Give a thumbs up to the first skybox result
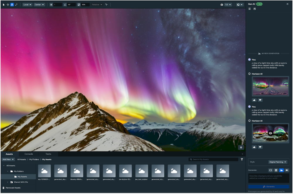The width and height of the screenshot is (293, 194). pos(254,99)
